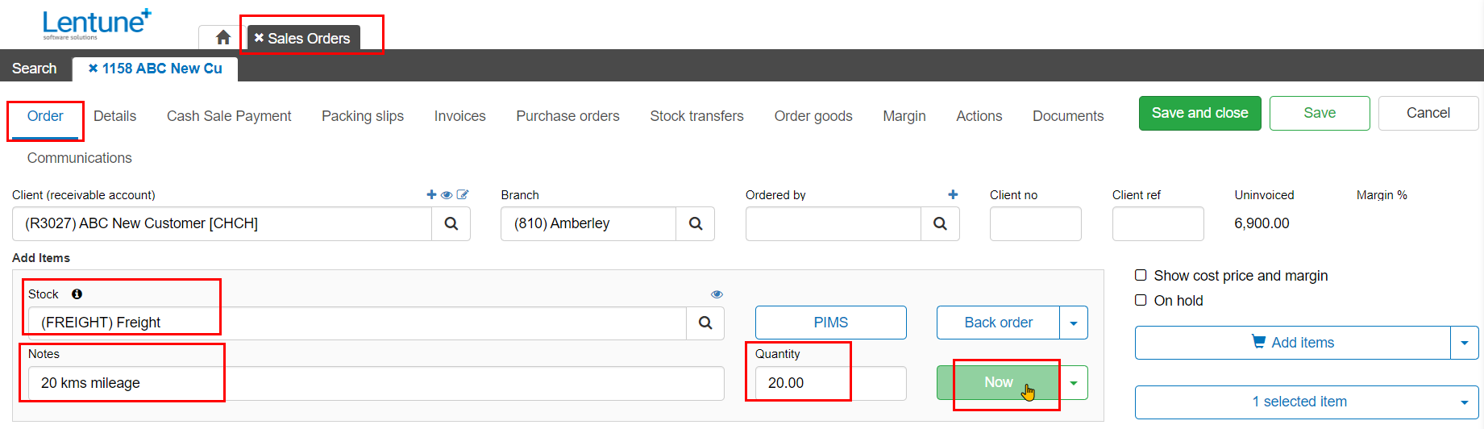Open the Invoices tab
The width and height of the screenshot is (1484, 429).
click(x=459, y=116)
